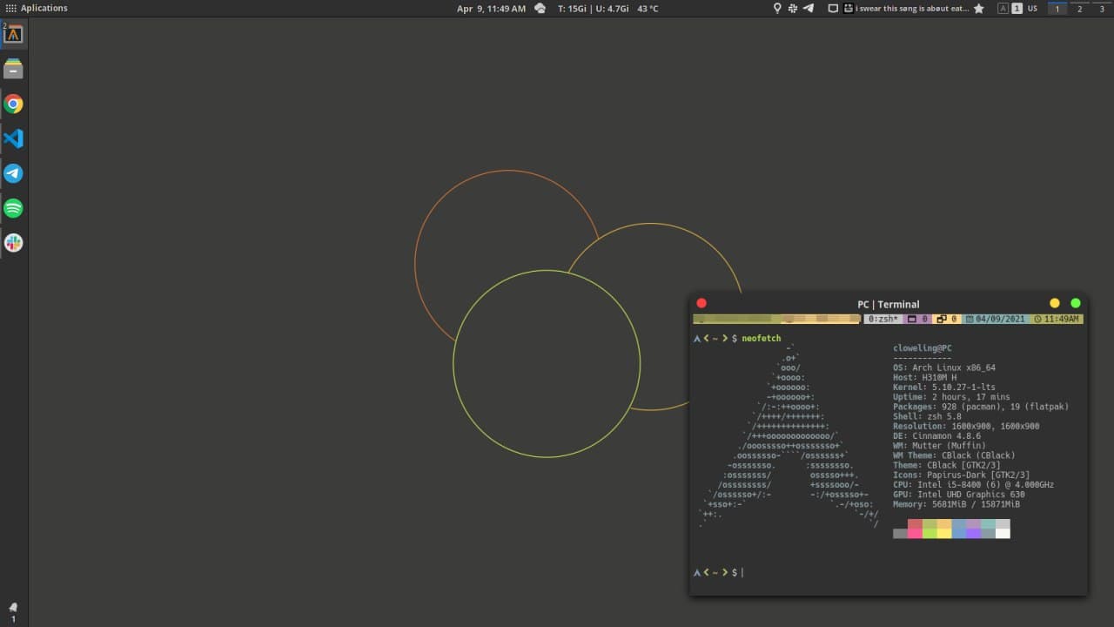
Task: Click the location pin tray icon
Action: click(777, 8)
